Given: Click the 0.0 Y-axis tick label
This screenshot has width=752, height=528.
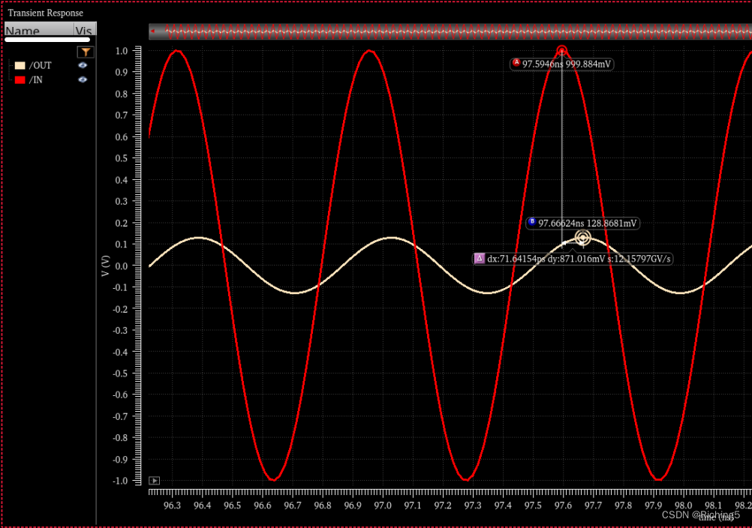Looking at the screenshot, I should pyautogui.click(x=122, y=266).
